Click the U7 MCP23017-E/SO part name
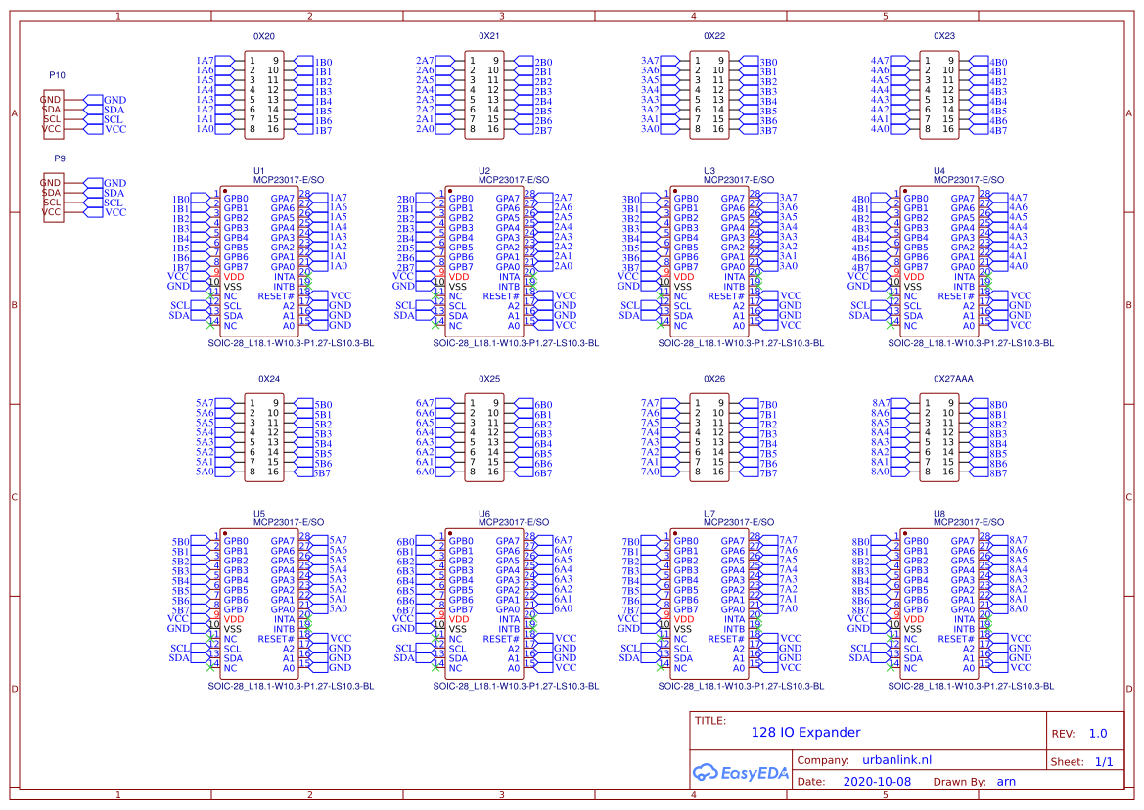 coord(738,522)
